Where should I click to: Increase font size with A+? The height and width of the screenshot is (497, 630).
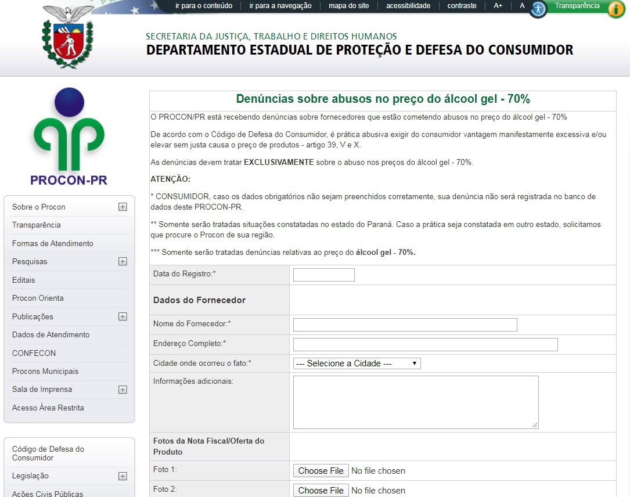coord(498,6)
